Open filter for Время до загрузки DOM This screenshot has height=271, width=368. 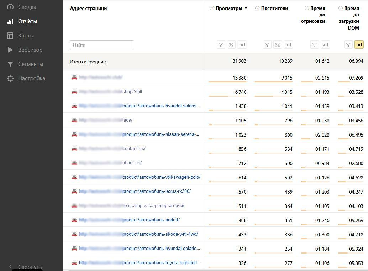348,45
